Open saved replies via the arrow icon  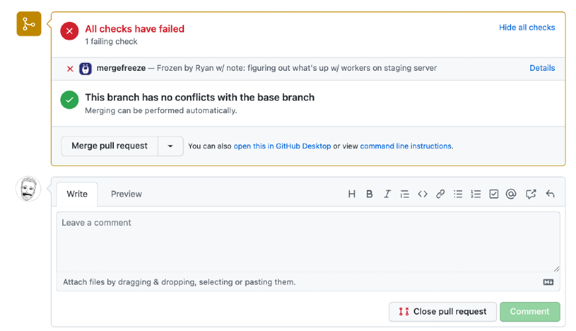pos(550,194)
